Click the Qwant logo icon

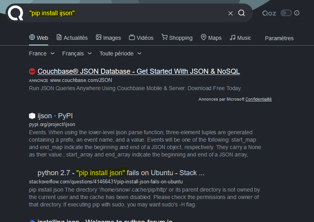click(x=15, y=13)
